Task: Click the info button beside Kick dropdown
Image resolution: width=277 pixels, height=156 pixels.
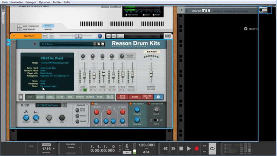Action: pyautogui.click(x=64, y=105)
